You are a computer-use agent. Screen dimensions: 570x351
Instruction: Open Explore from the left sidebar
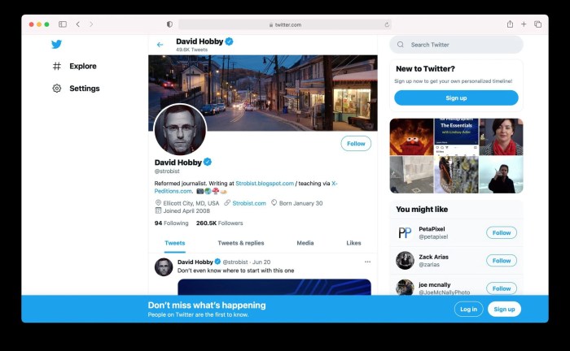click(x=75, y=66)
